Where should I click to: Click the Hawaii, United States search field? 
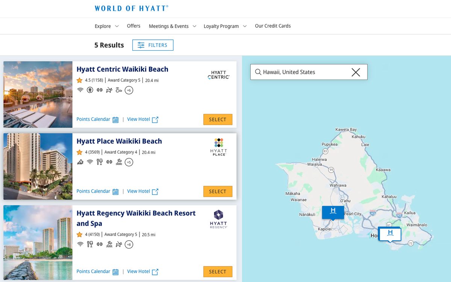click(309, 72)
